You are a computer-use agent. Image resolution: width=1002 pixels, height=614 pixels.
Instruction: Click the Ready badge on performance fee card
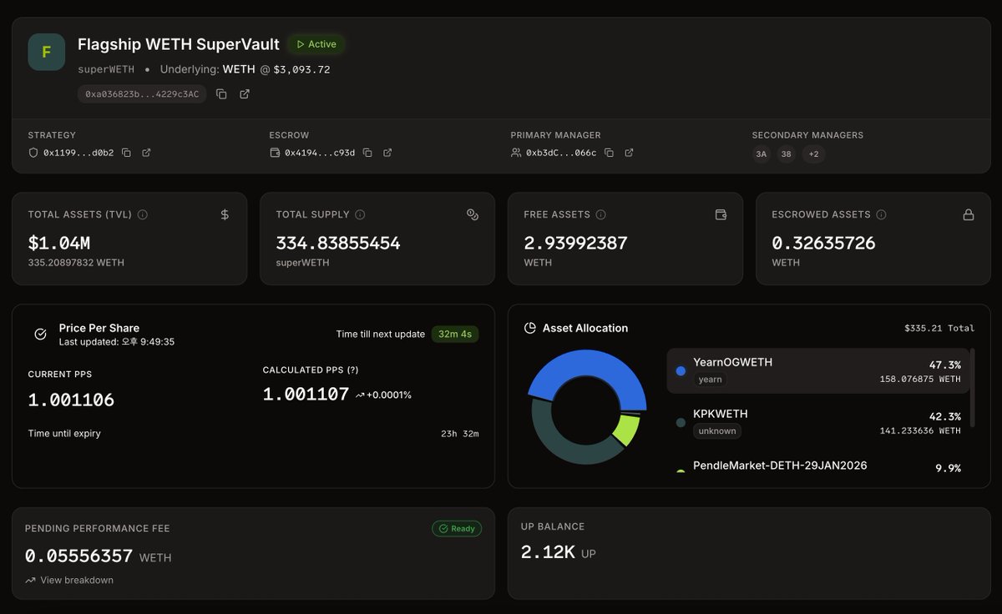coord(456,528)
